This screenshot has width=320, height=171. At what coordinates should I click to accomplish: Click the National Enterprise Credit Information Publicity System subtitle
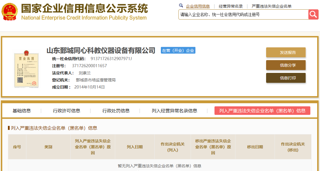(x=84, y=18)
